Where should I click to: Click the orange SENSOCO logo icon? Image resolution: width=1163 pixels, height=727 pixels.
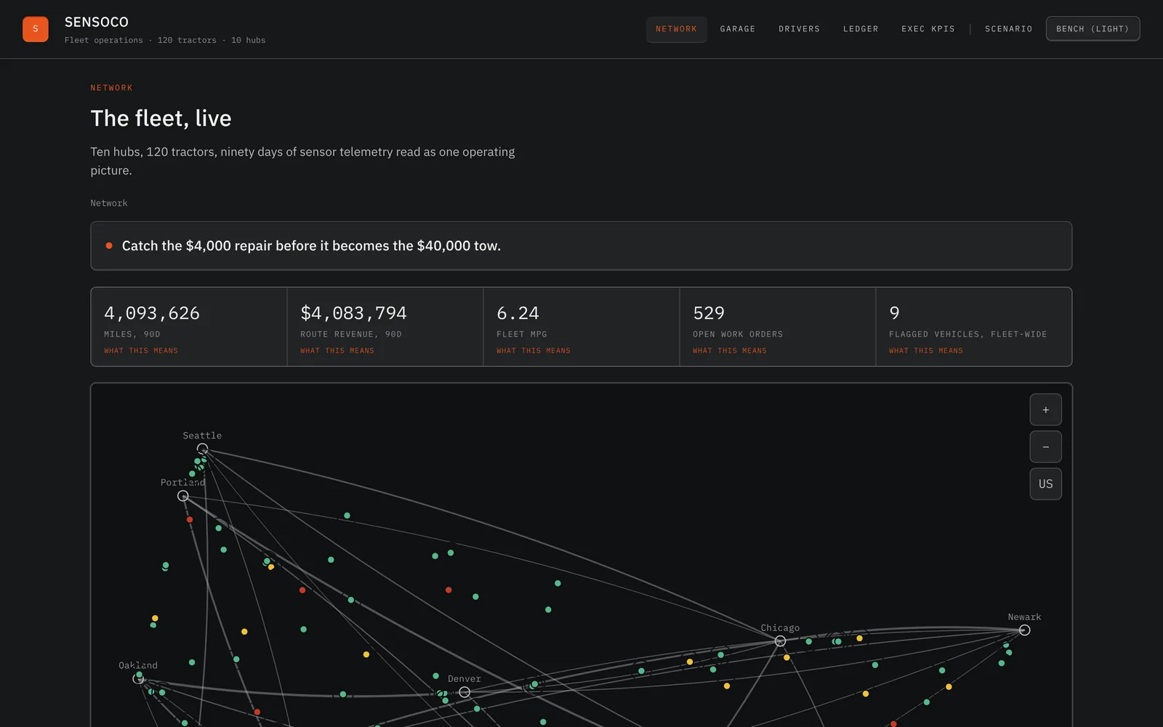click(35, 29)
